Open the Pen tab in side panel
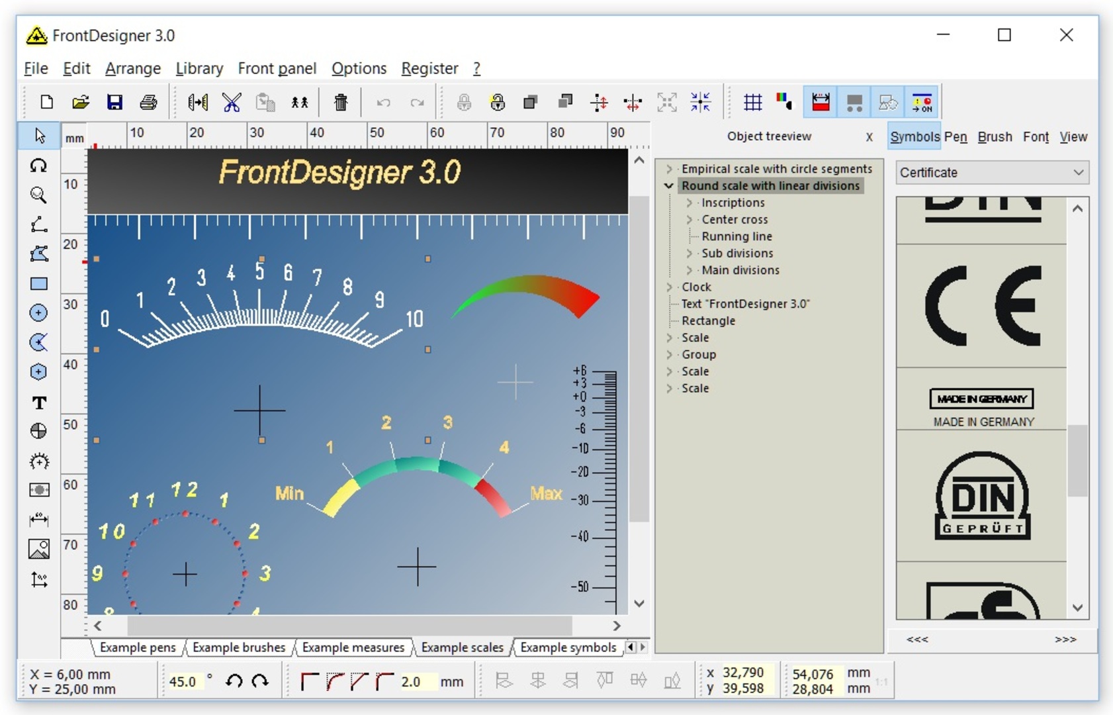The image size is (1113, 715). [956, 137]
